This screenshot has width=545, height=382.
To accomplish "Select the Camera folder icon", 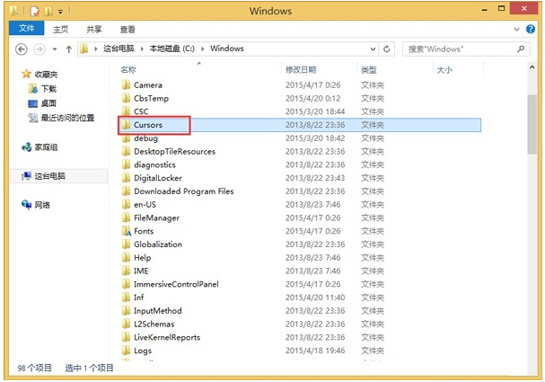I will coord(127,84).
